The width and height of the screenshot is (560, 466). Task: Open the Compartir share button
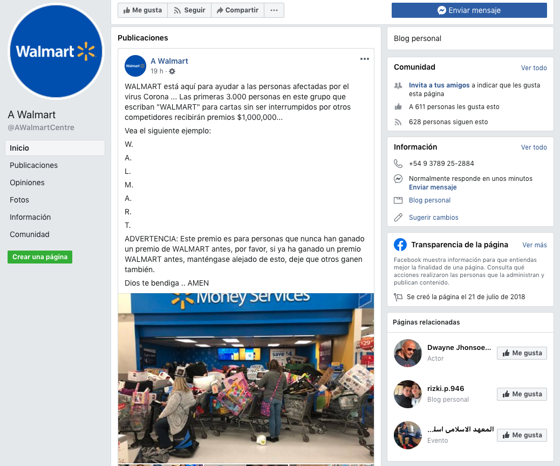[237, 10]
